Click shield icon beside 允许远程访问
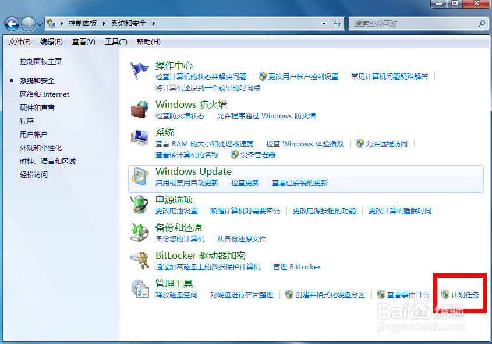The height and width of the screenshot is (344, 492). click(x=360, y=143)
